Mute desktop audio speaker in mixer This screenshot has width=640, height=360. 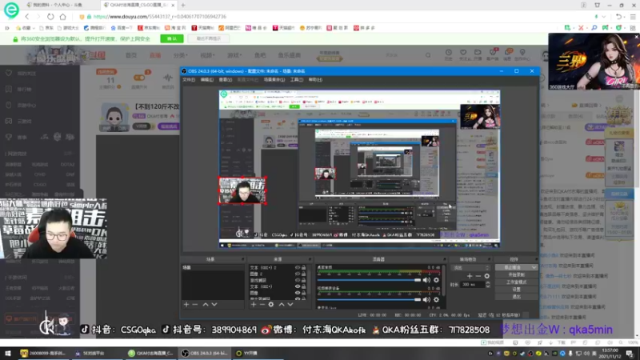pyautogui.click(x=426, y=280)
